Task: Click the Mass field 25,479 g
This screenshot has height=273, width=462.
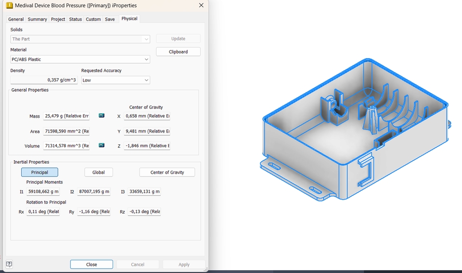Action: pos(66,116)
